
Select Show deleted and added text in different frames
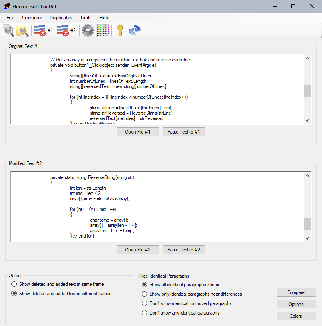(61, 294)
